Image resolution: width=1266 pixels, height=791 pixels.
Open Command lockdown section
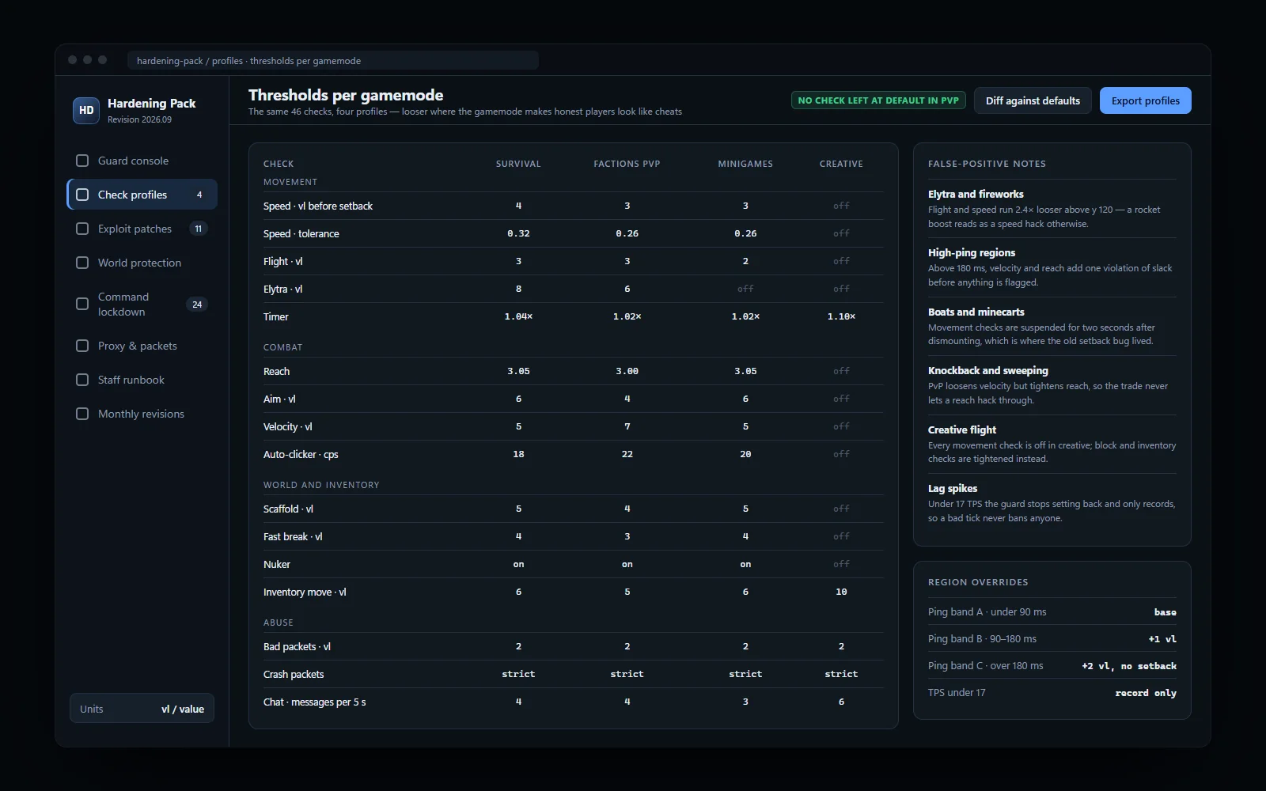[142, 304]
